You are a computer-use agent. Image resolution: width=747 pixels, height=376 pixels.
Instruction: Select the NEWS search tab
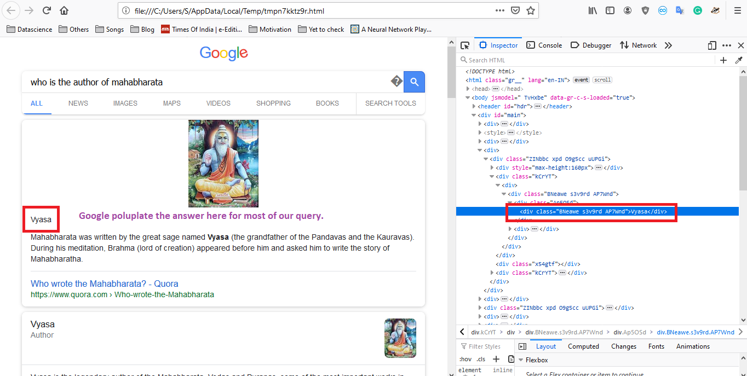pos(78,103)
